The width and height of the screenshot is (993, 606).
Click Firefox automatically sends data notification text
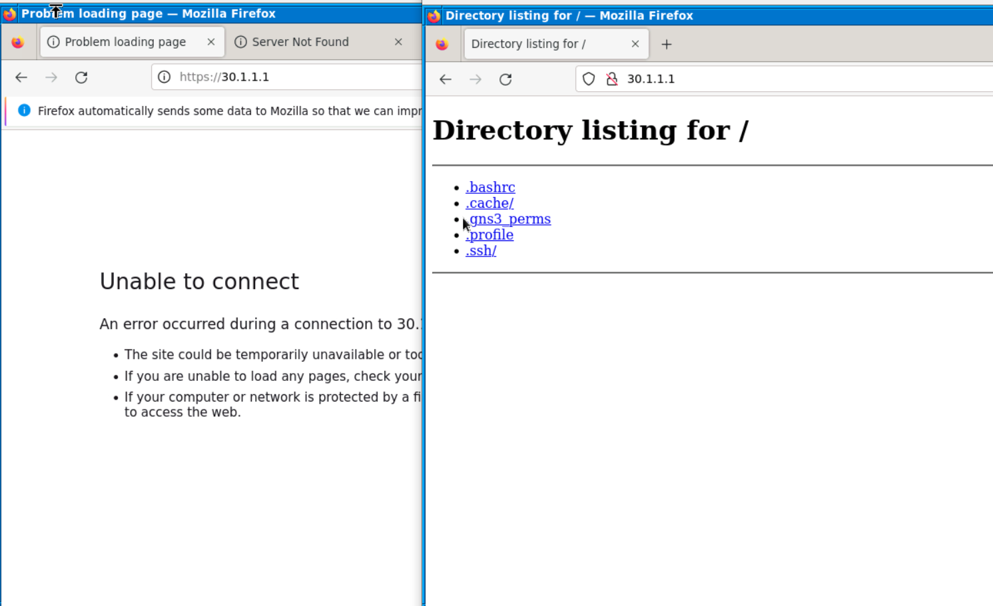230,111
